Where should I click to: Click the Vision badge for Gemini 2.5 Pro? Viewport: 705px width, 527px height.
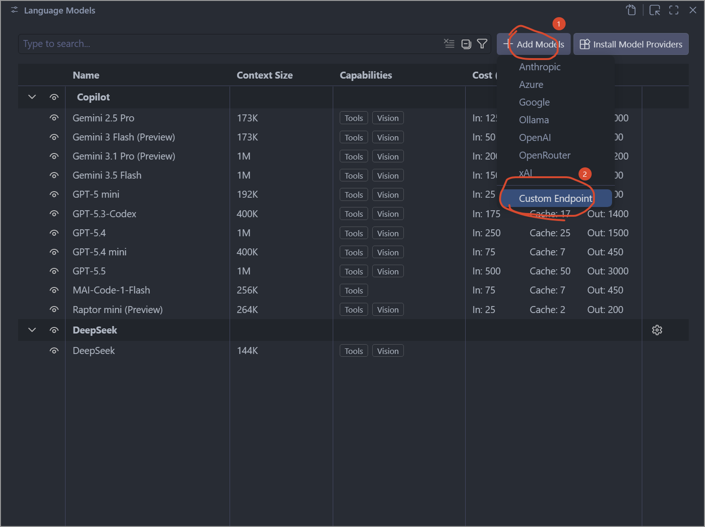tap(388, 118)
